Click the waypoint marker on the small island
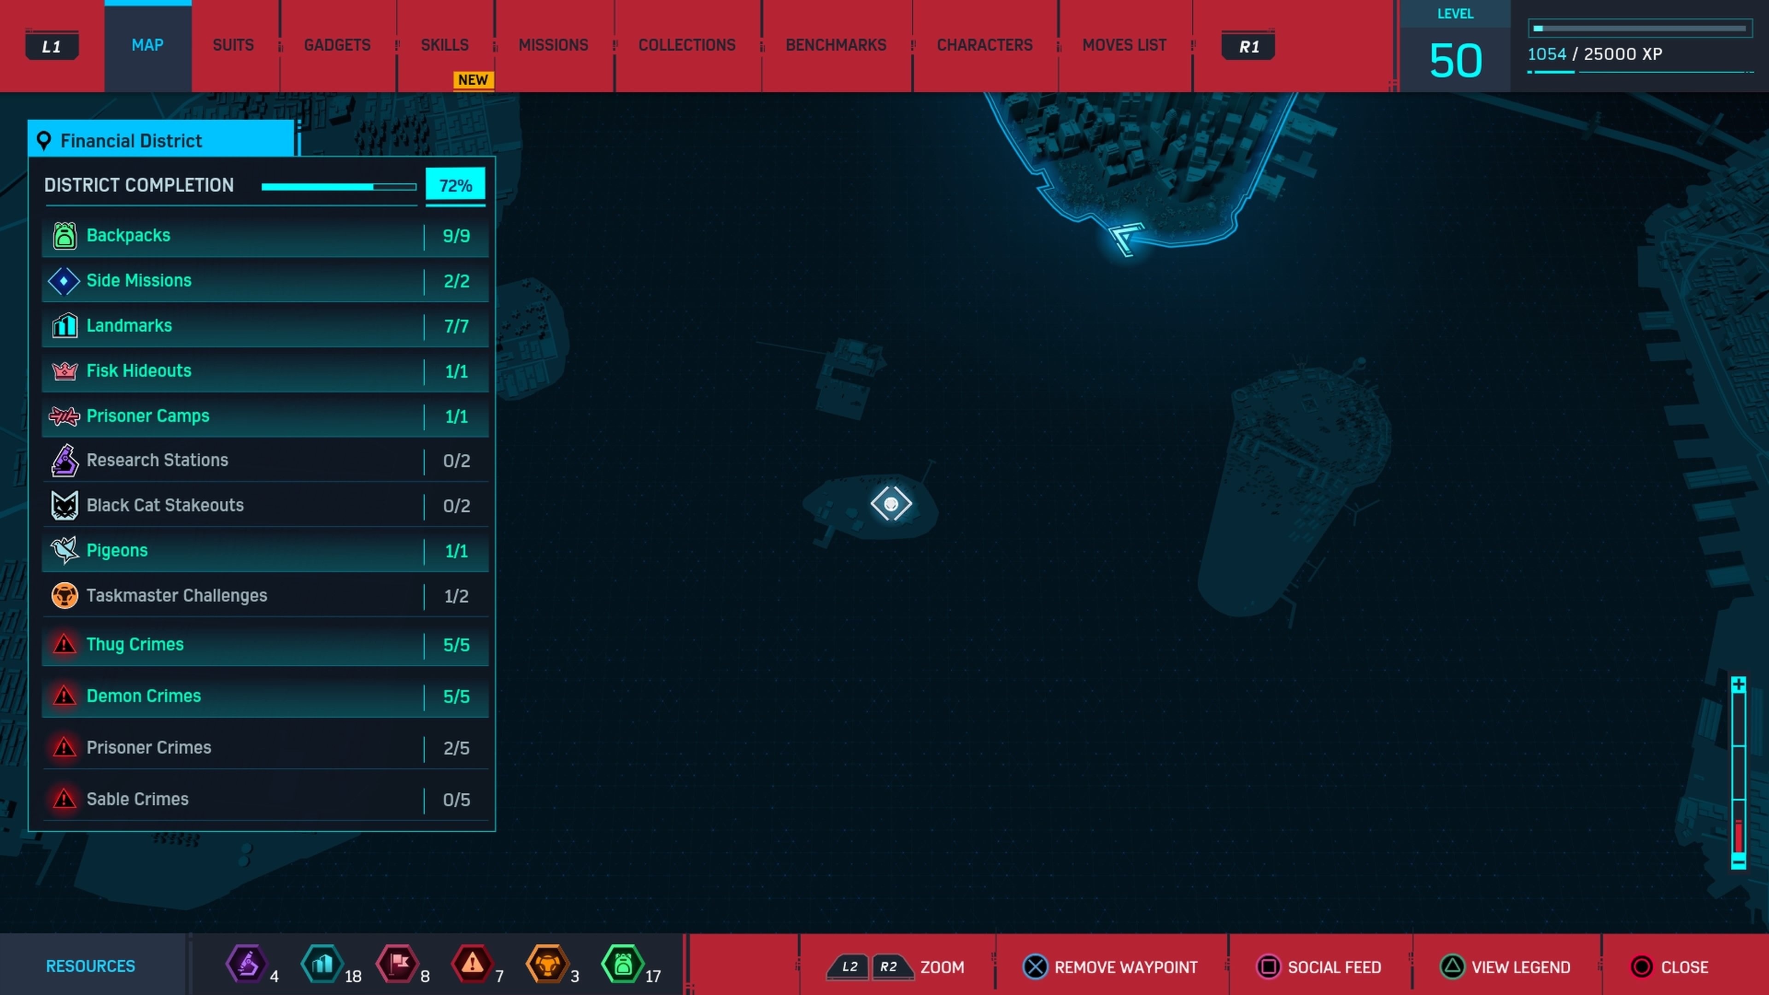1769x995 pixels. (890, 504)
